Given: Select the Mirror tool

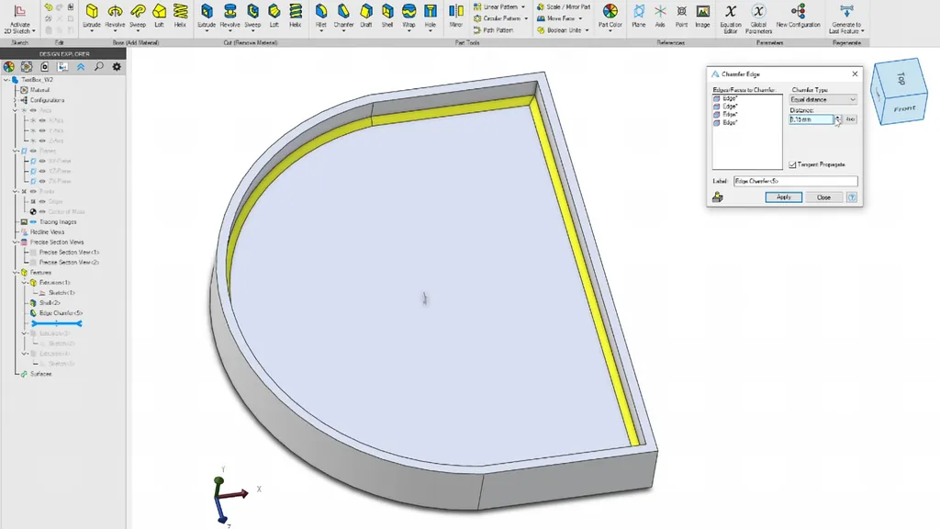Looking at the screenshot, I should pyautogui.click(x=455, y=17).
